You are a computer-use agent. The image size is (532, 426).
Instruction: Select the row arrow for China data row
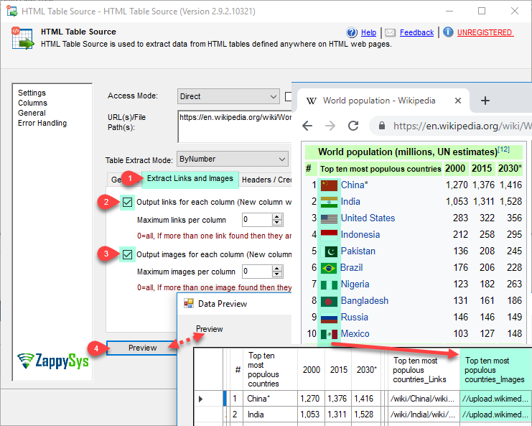point(200,399)
